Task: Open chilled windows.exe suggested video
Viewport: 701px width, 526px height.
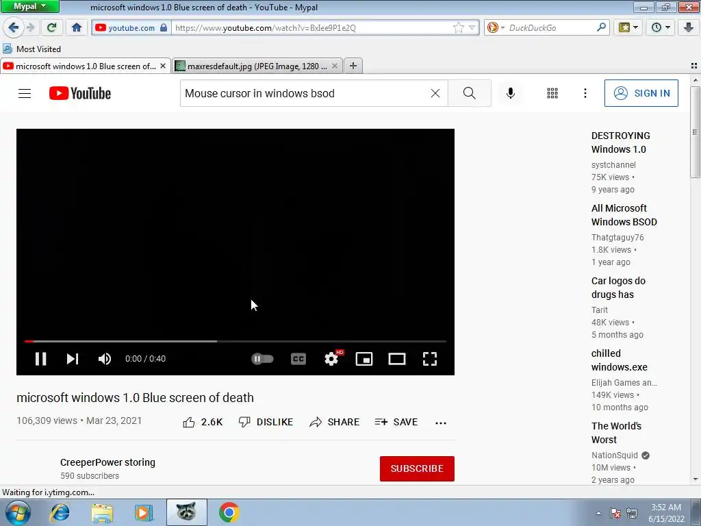Action: tap(619, 360)
